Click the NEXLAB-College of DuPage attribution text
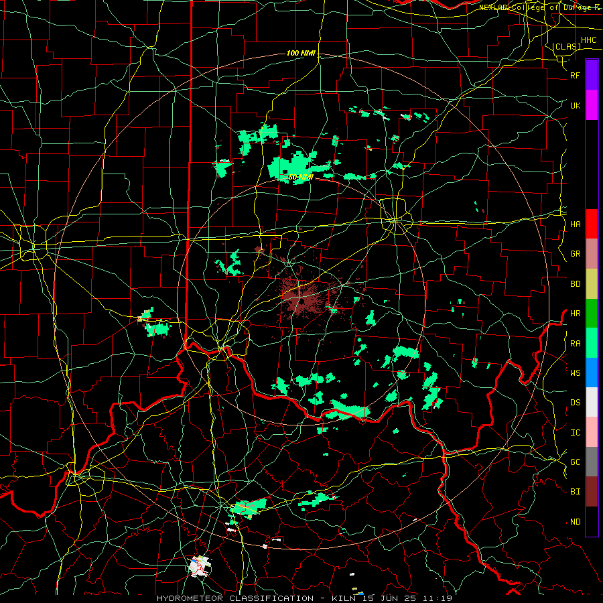This screenshot has width=603, height=603. 536,7
